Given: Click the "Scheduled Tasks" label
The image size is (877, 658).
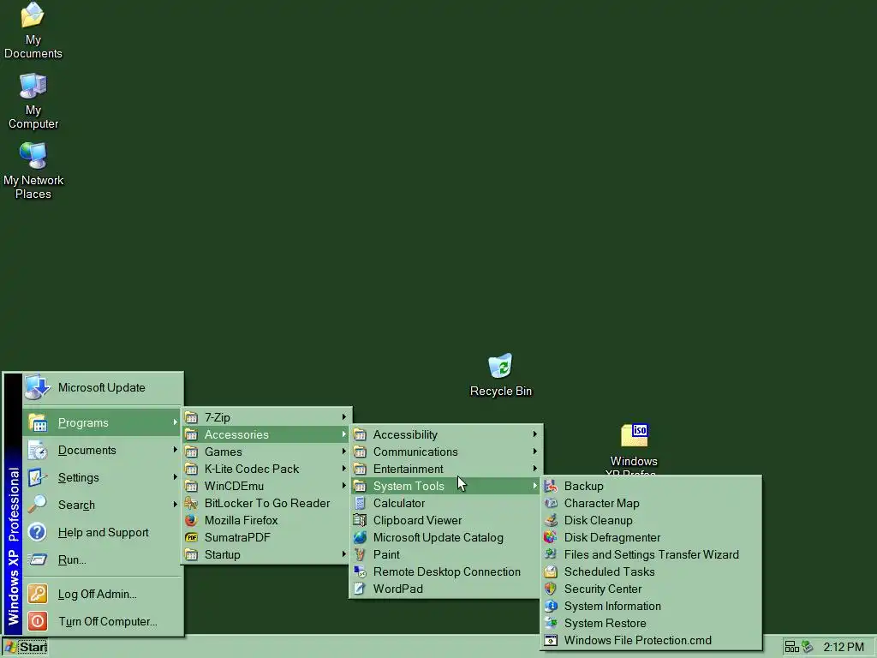Looking at the screenshot, I should pyautogui.click(x=609, y=571).
